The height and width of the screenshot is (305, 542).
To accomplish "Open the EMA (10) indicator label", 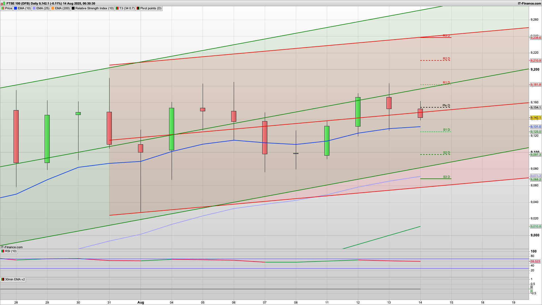I will [24, 8].
